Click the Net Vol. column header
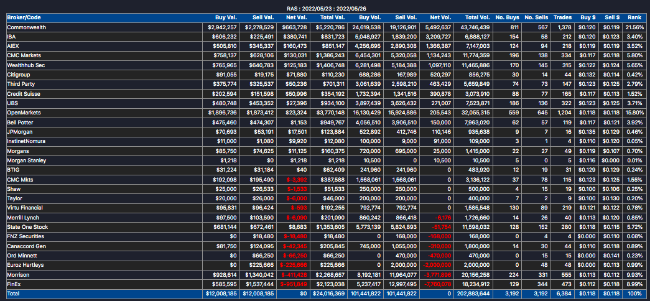This screenshot has height=301, width=650. click(442, 17)
